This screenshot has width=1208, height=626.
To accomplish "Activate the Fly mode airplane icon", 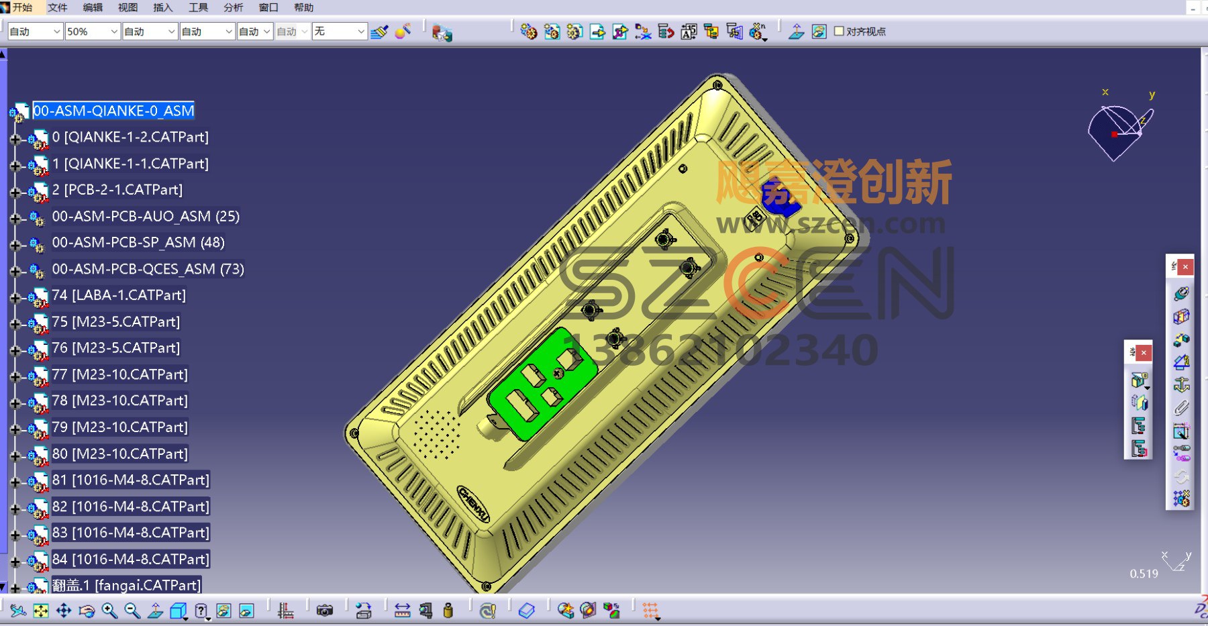I will pyautogui.click(x=18, y=610).
